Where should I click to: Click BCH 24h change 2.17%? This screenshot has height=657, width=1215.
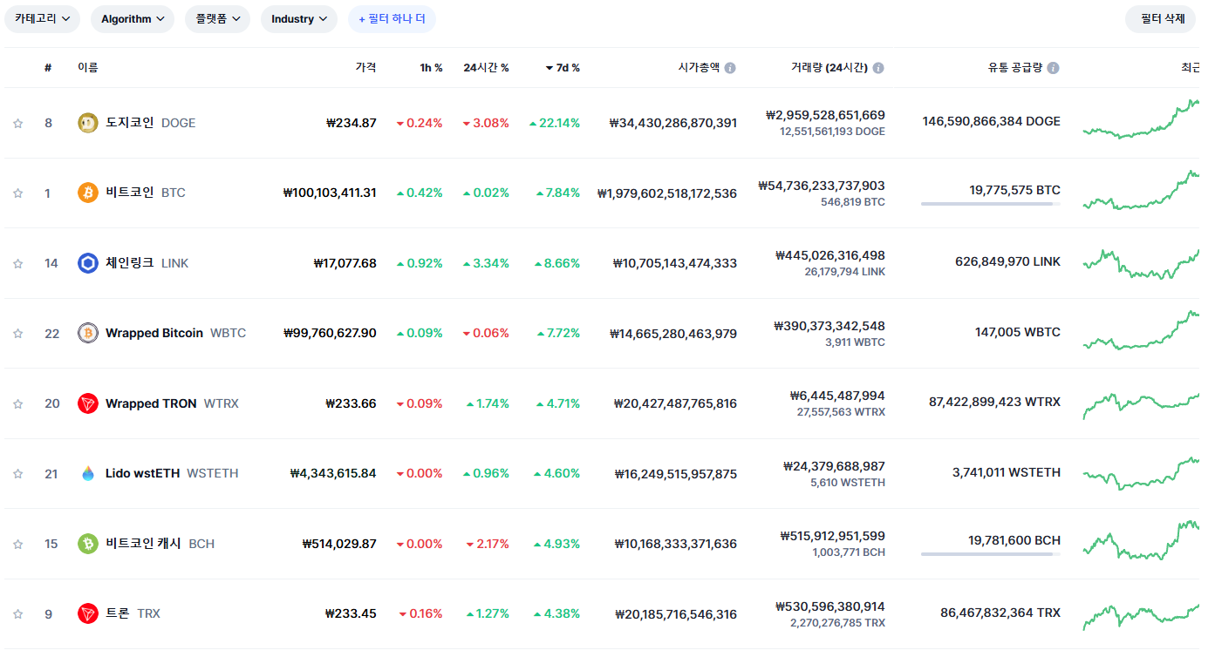(x=488, y=544)
